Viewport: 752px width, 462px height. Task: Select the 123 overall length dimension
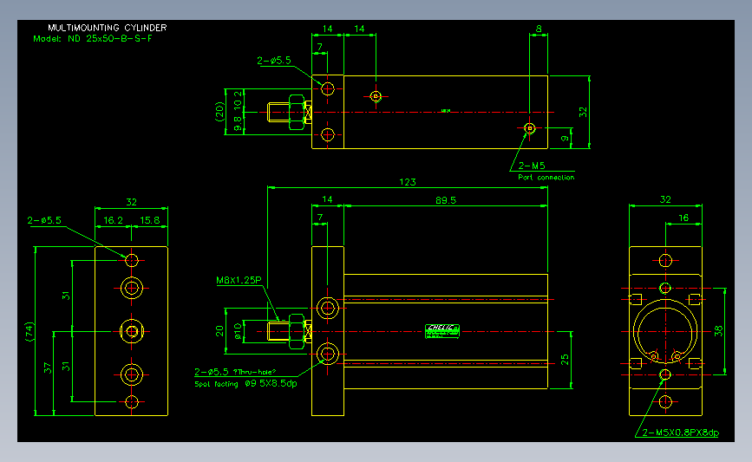(407, 182)
